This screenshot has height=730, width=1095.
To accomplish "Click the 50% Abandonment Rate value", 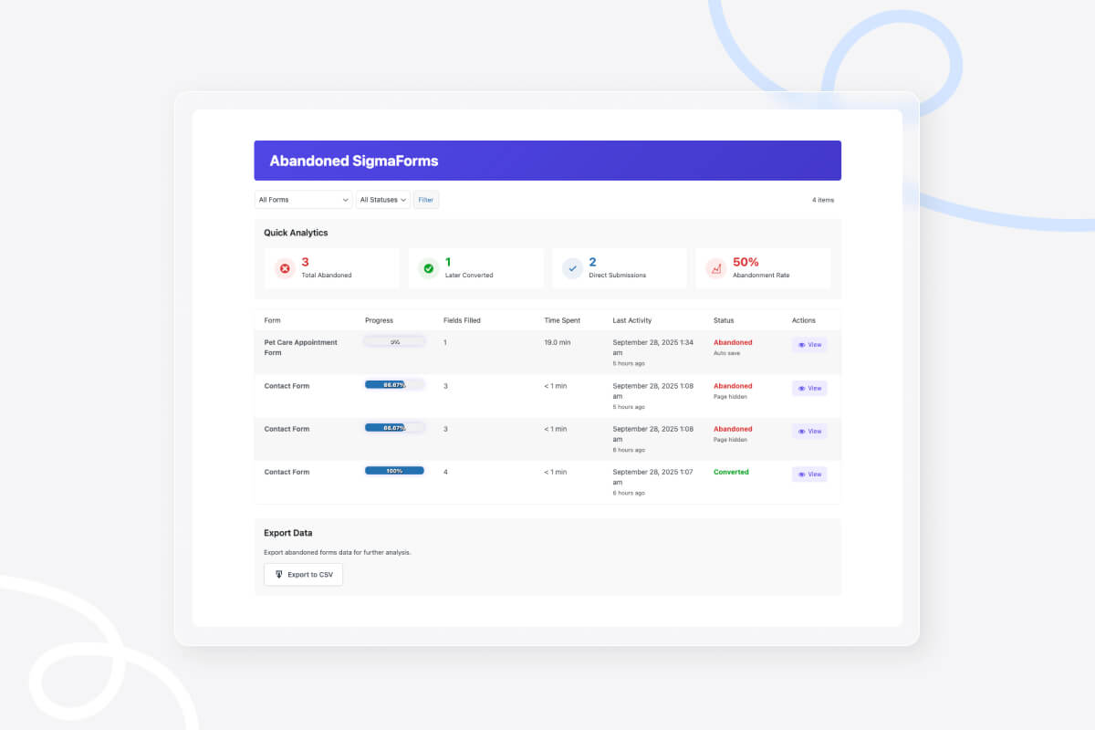I will pos(746,262).
